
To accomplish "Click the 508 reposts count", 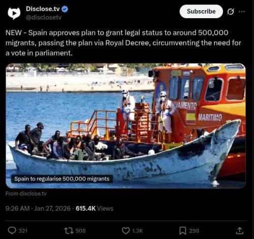I will 80,231.
